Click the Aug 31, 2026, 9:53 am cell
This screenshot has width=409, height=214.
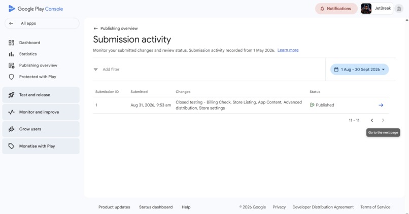(x=151, y=105)
